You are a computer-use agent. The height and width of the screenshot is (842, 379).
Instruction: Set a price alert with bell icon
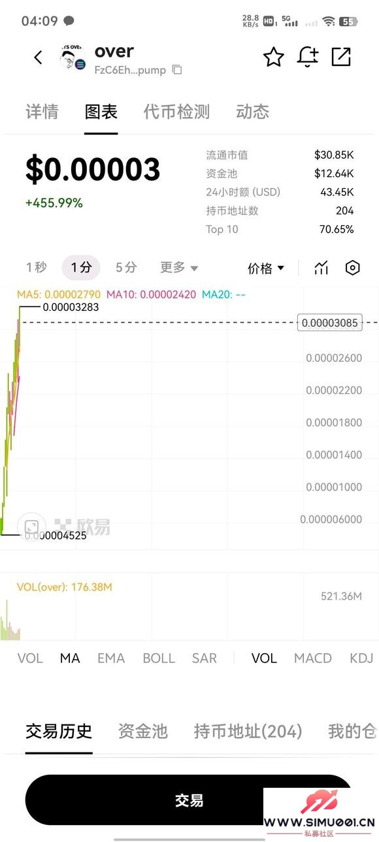pos(308,57)
